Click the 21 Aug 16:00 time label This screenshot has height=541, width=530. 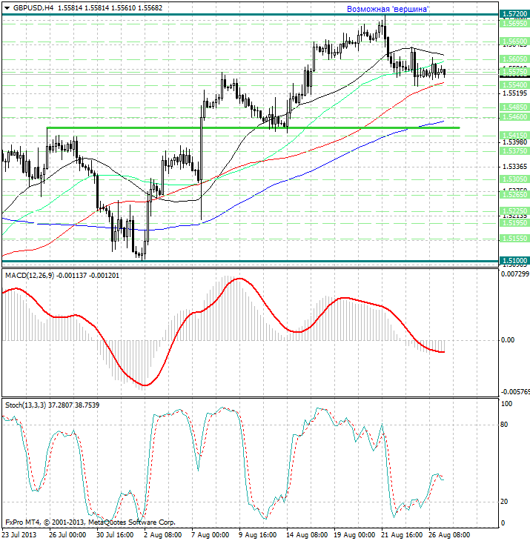point(402,534)
